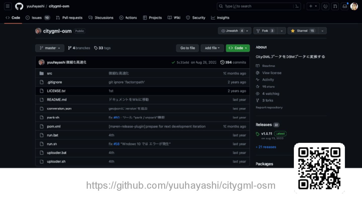Expand the Fork dropdown arrow
The image size is (362, 203).
[x=282, y=31]
